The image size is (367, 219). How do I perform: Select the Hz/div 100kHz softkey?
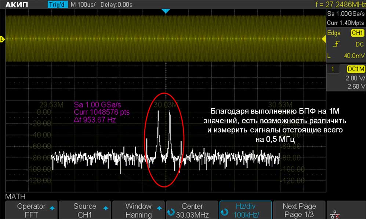[x=245, y=210]
